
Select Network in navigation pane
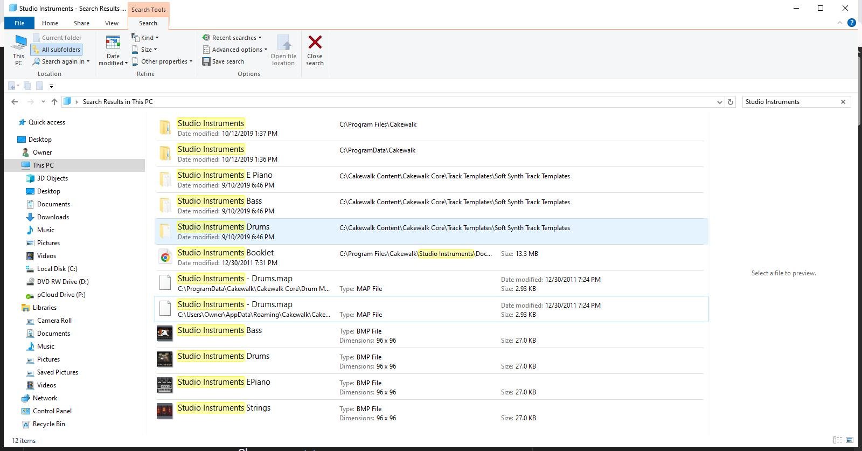39,398
